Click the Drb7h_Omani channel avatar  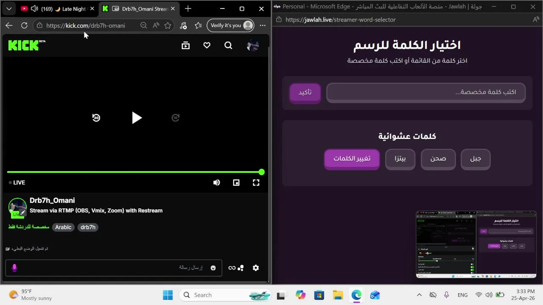pos(17,207)
